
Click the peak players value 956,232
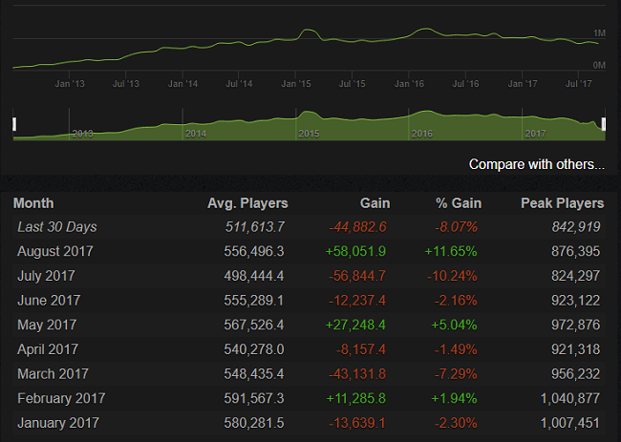click(576, 374)
